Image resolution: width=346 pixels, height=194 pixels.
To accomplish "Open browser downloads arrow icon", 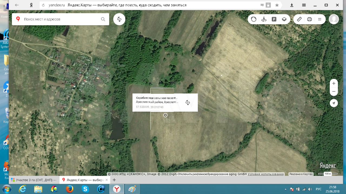I will pyautogui.click(x=292, y=5).
